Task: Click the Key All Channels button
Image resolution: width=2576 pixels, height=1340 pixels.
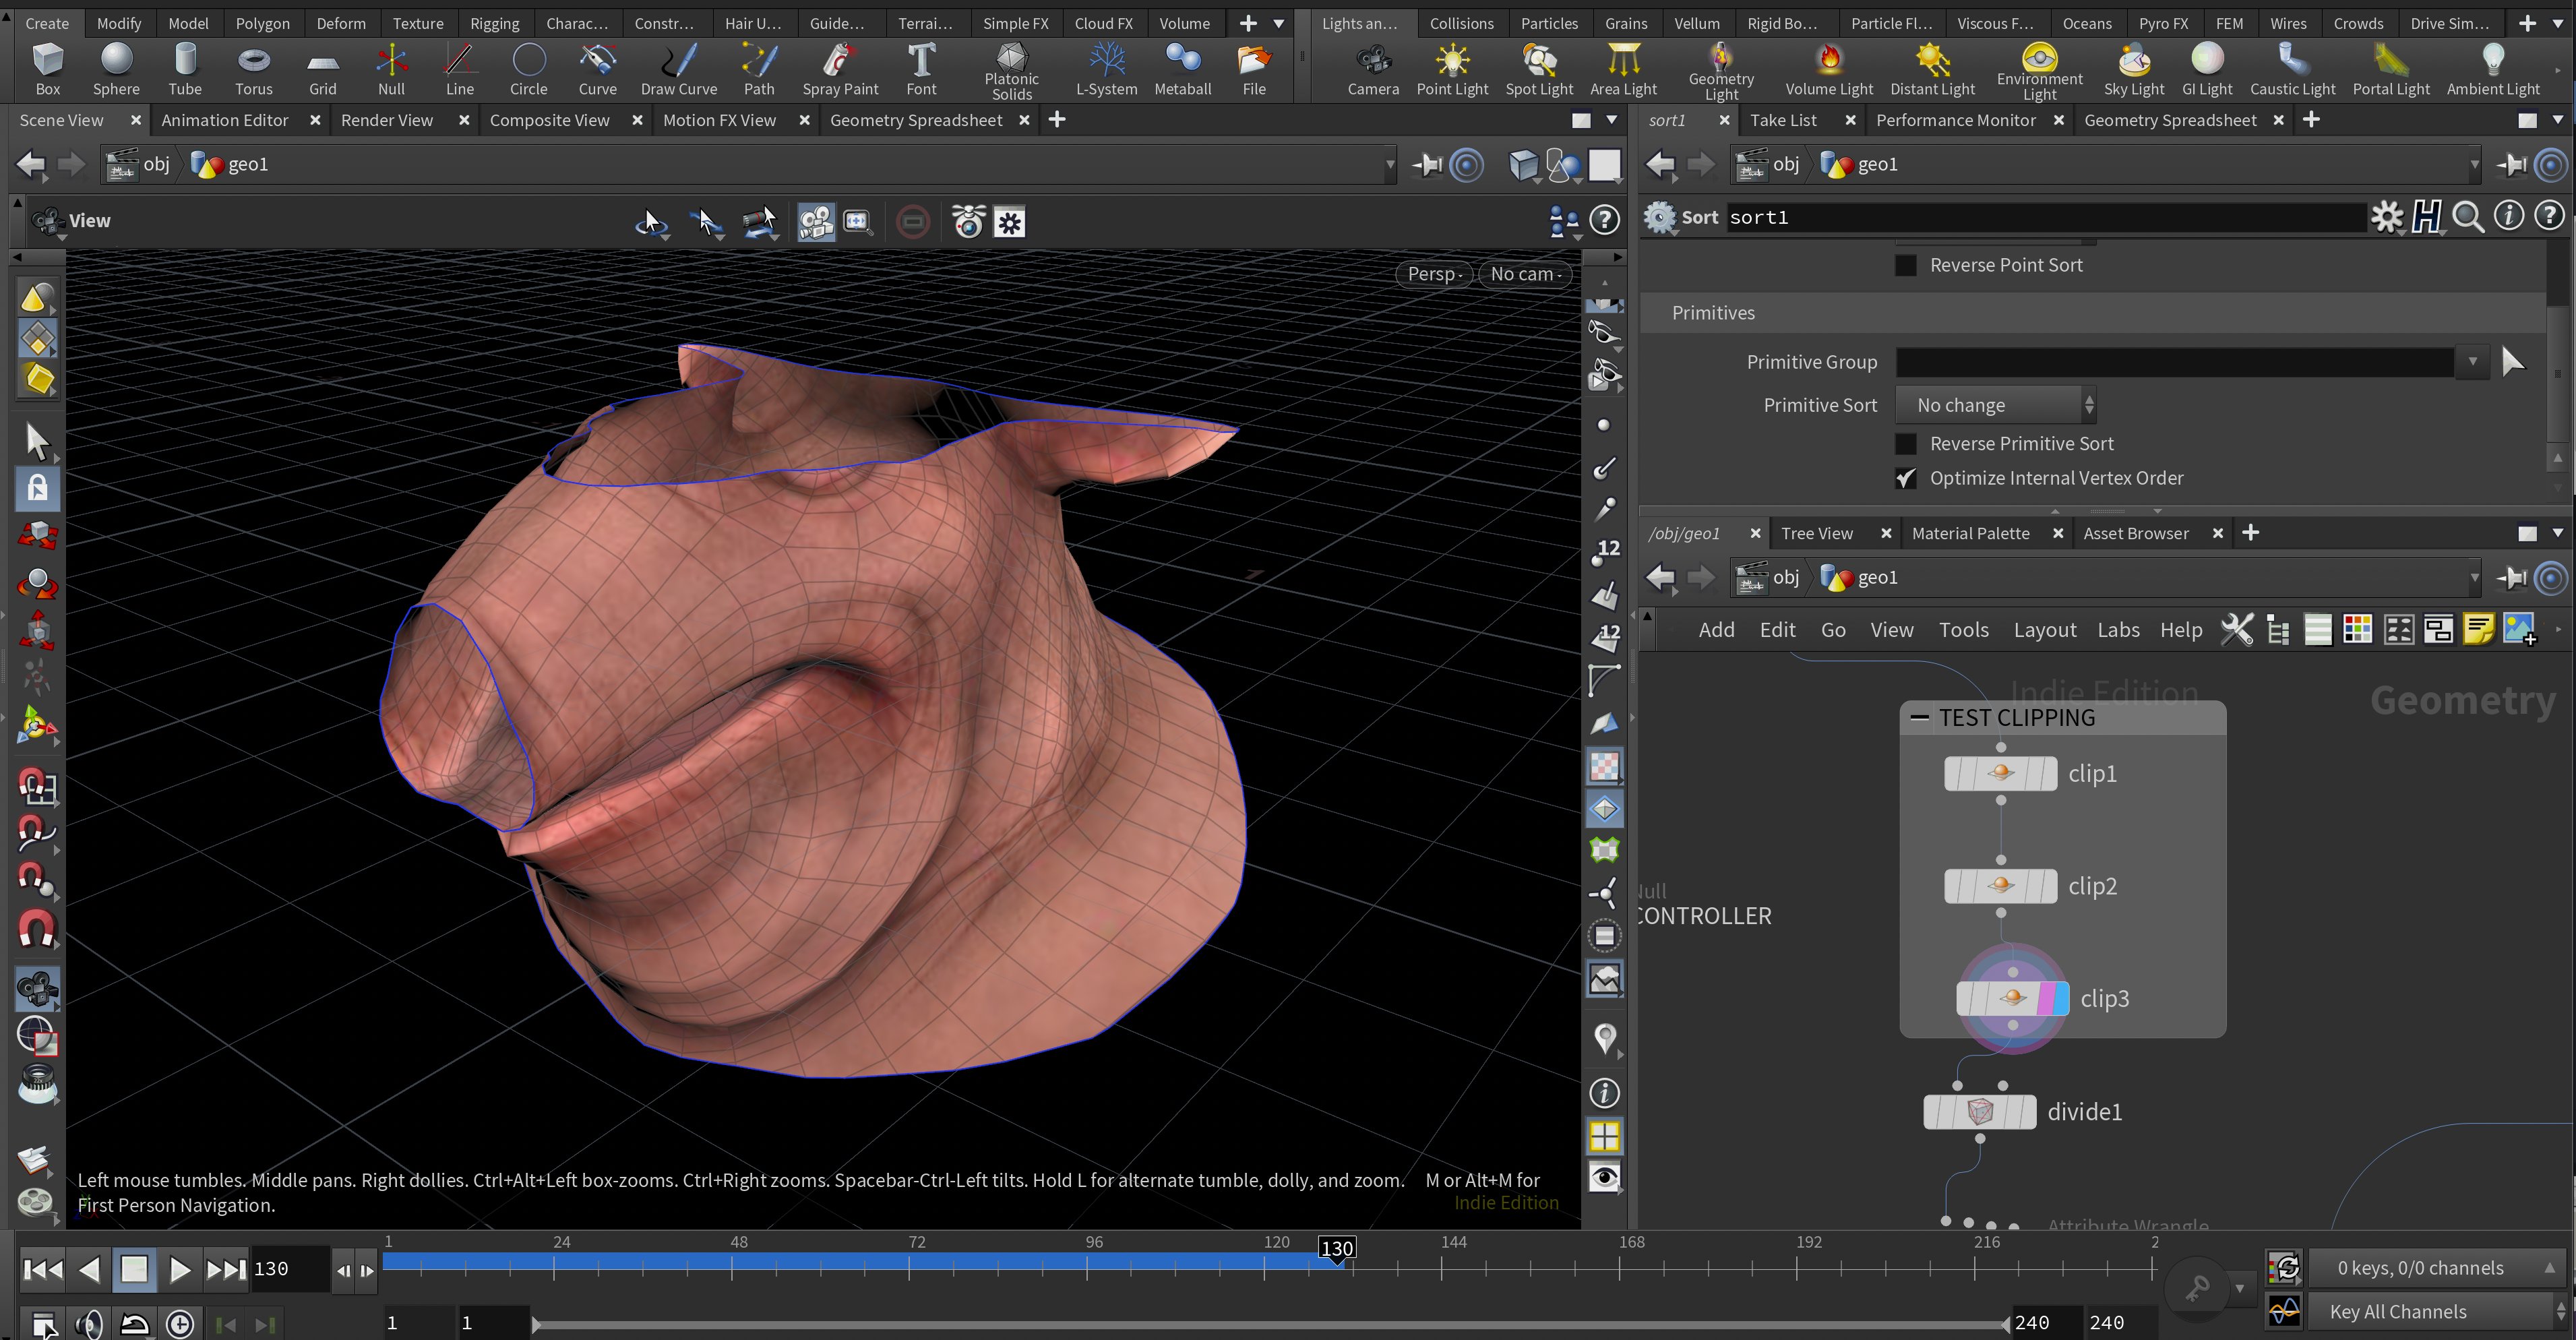Action: (2397, 1311)
